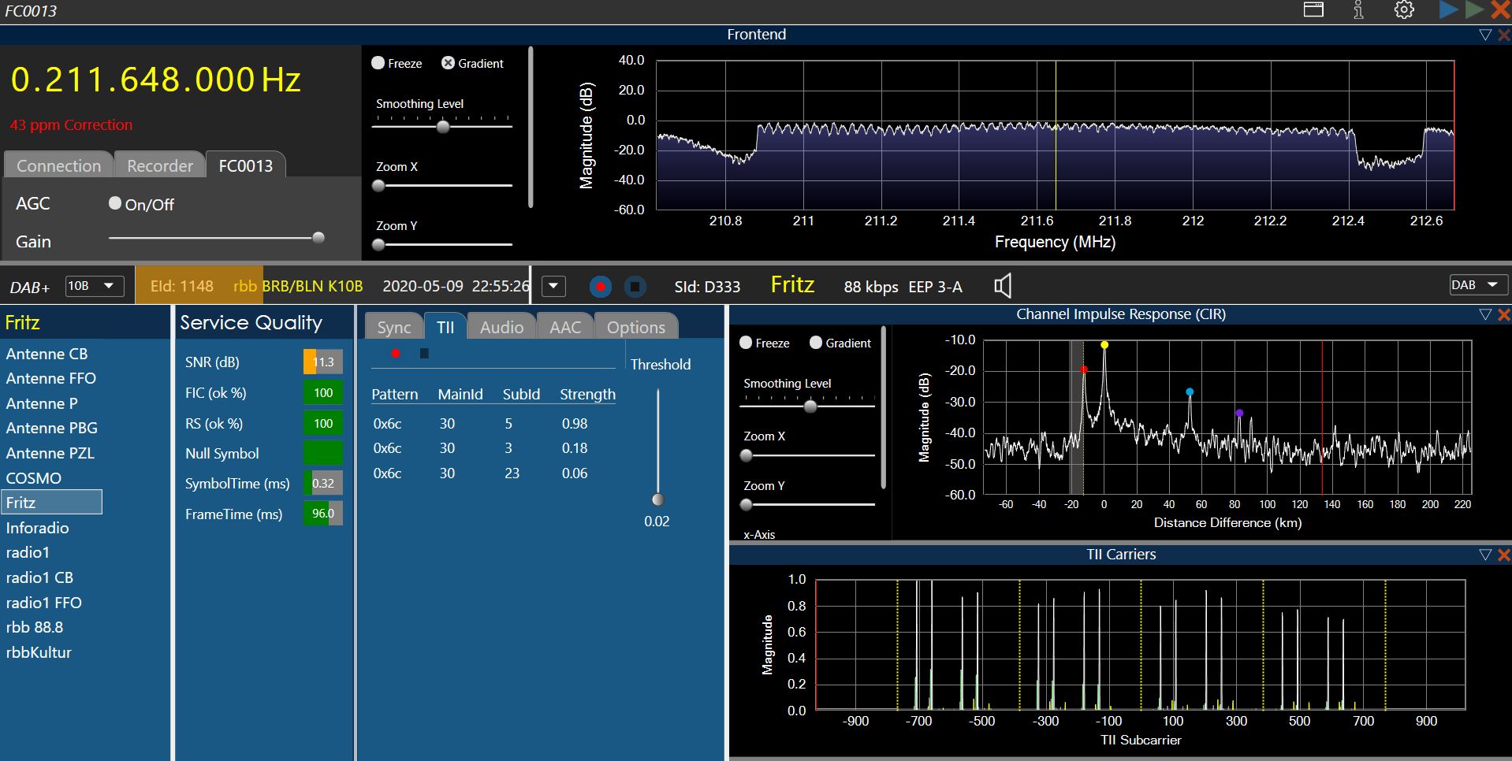1512x761 pixels.
Task: Toggle AGC On/Off
Action: tap(115, 203)
